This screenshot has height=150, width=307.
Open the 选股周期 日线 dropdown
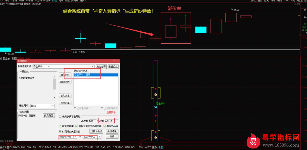point(53,106)
